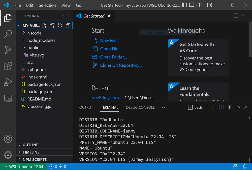
Task: Add a new terminal with plus icon
Action: click(208, 107)
